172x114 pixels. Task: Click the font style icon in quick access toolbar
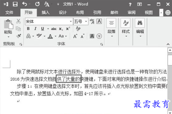tap(47, 4)
